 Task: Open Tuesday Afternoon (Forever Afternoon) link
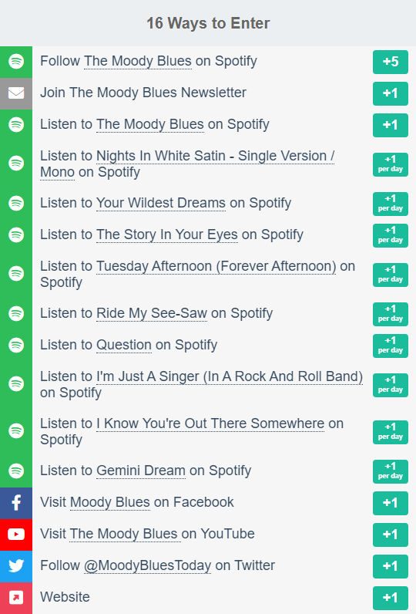coord(216,266)
